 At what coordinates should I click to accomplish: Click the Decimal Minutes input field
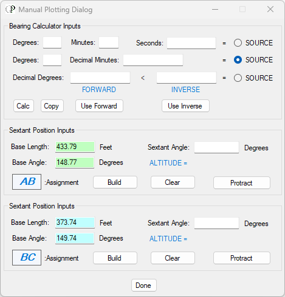coord(153,60)
